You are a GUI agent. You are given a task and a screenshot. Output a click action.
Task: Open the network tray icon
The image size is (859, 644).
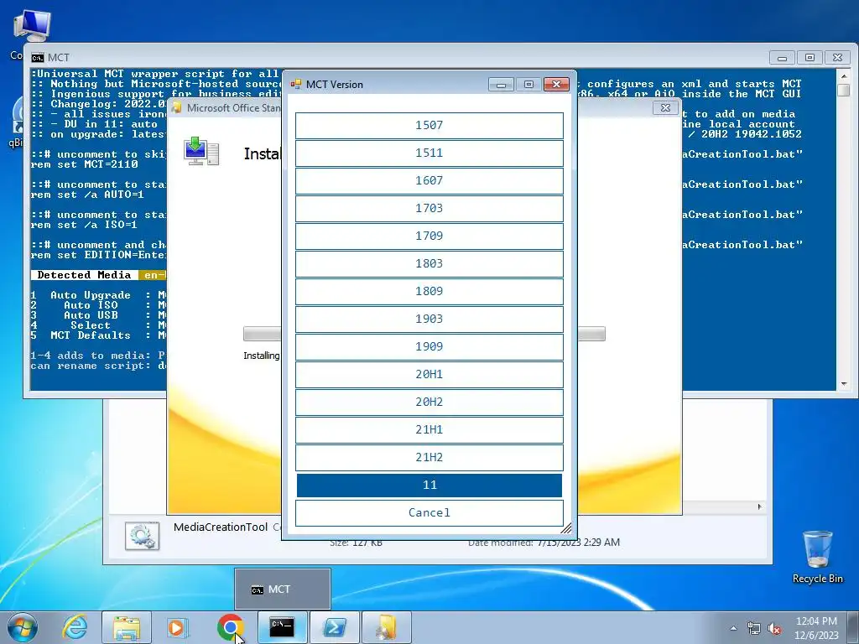coord(754,629)
